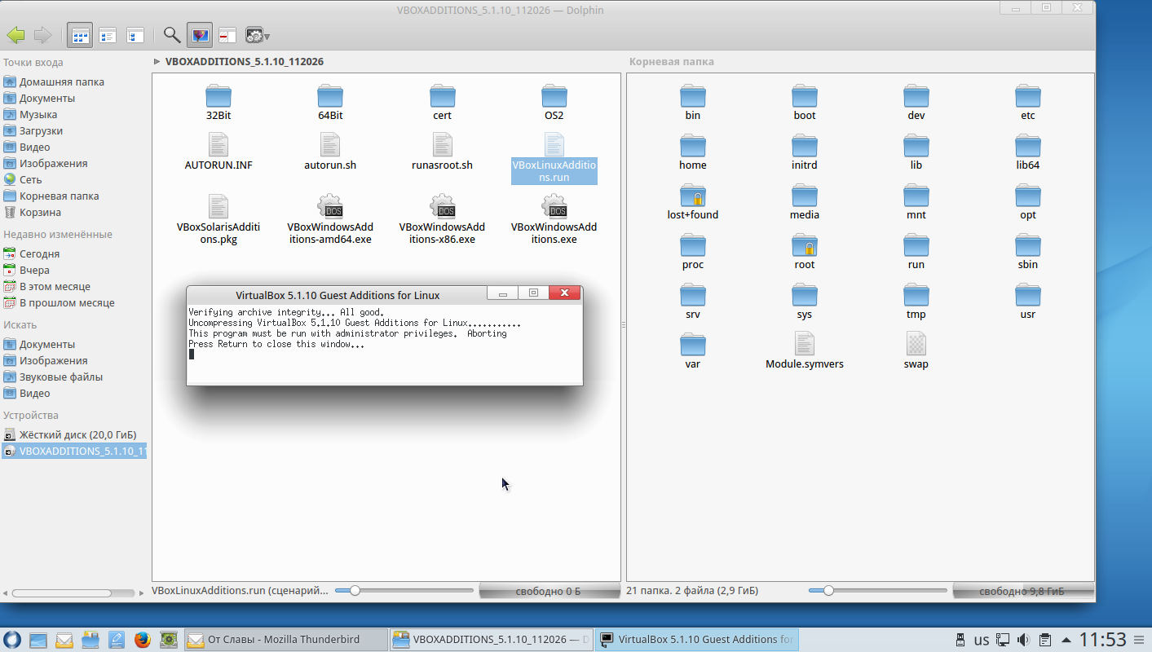Switch to Details tree view mode
The image size is (1152, 652).
(x=135, y=35)
